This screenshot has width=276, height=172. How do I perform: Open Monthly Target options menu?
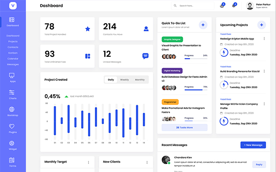pyautogui.click(x=88, y=162)
